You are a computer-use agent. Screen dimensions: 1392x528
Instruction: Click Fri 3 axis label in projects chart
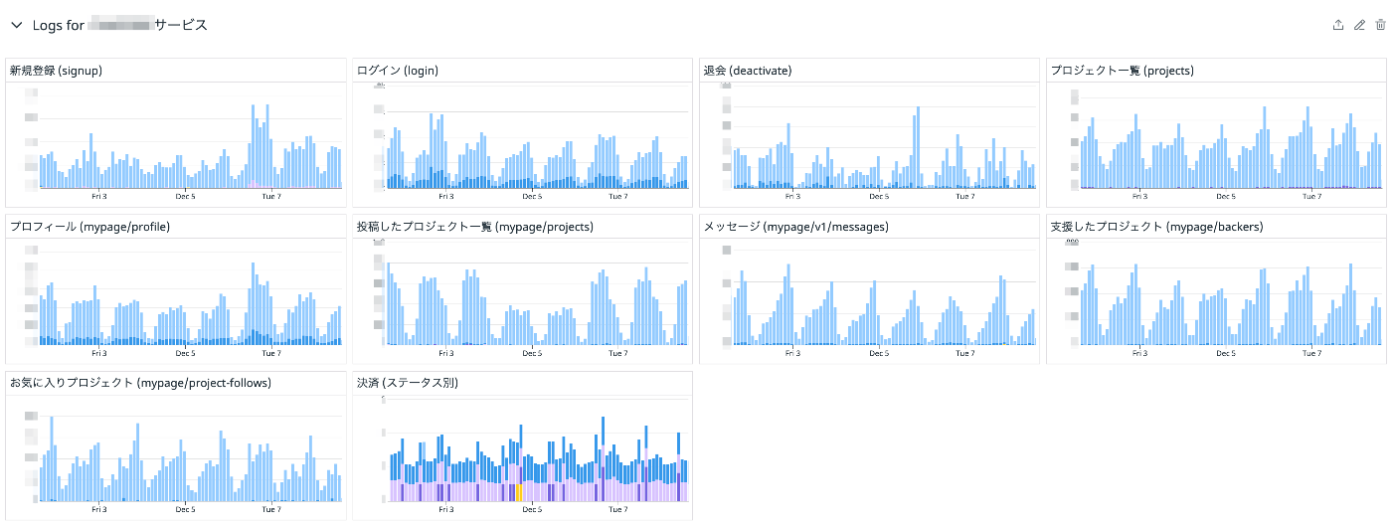[x=1139, y=197]
